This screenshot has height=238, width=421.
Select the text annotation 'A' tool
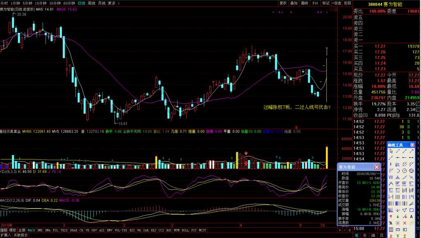click(411, 216)
